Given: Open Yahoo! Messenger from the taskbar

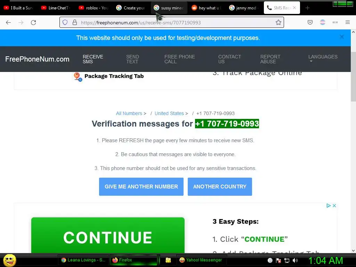Looking at the screenshot, I should [x=201, y=260].
